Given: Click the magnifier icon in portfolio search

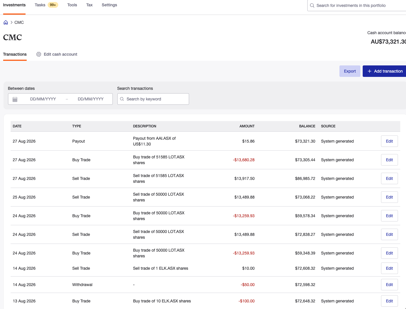Looking at the screenshot, I should [x=312, y=5].
